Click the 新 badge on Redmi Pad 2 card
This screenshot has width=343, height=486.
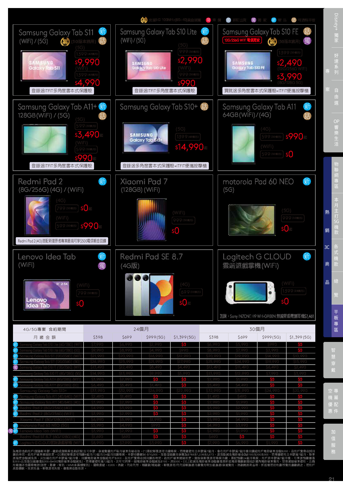tap(102, 181)
